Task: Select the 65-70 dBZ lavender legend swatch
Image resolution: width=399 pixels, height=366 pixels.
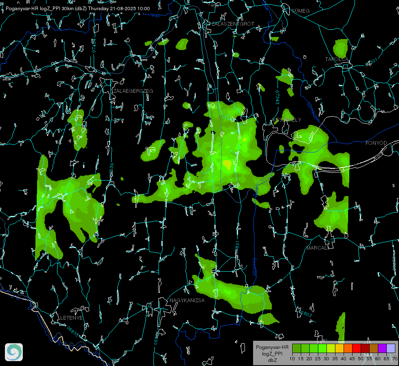Action: 391,348
